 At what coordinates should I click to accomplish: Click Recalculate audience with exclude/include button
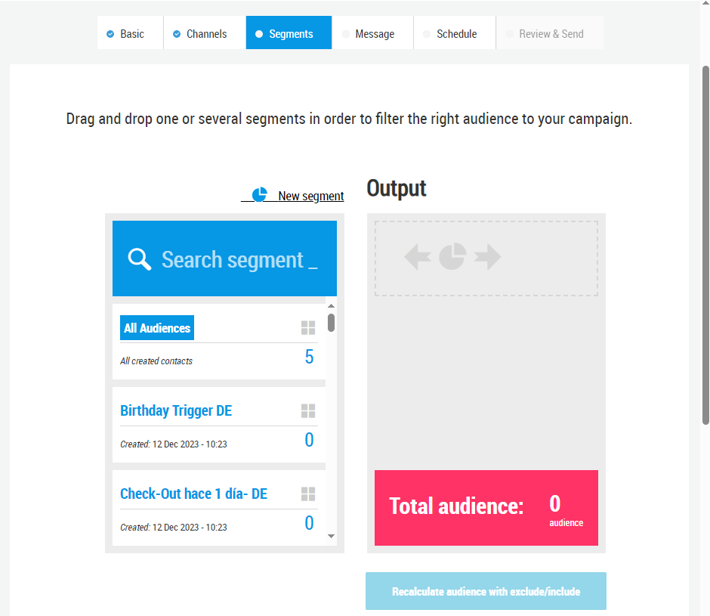[486, 591]
